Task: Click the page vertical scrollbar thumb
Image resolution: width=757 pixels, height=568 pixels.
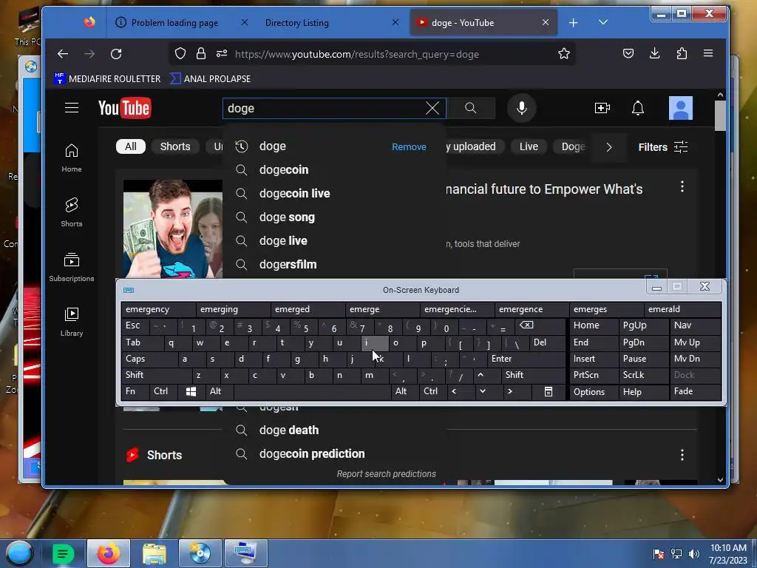Action: click(720, 115)
